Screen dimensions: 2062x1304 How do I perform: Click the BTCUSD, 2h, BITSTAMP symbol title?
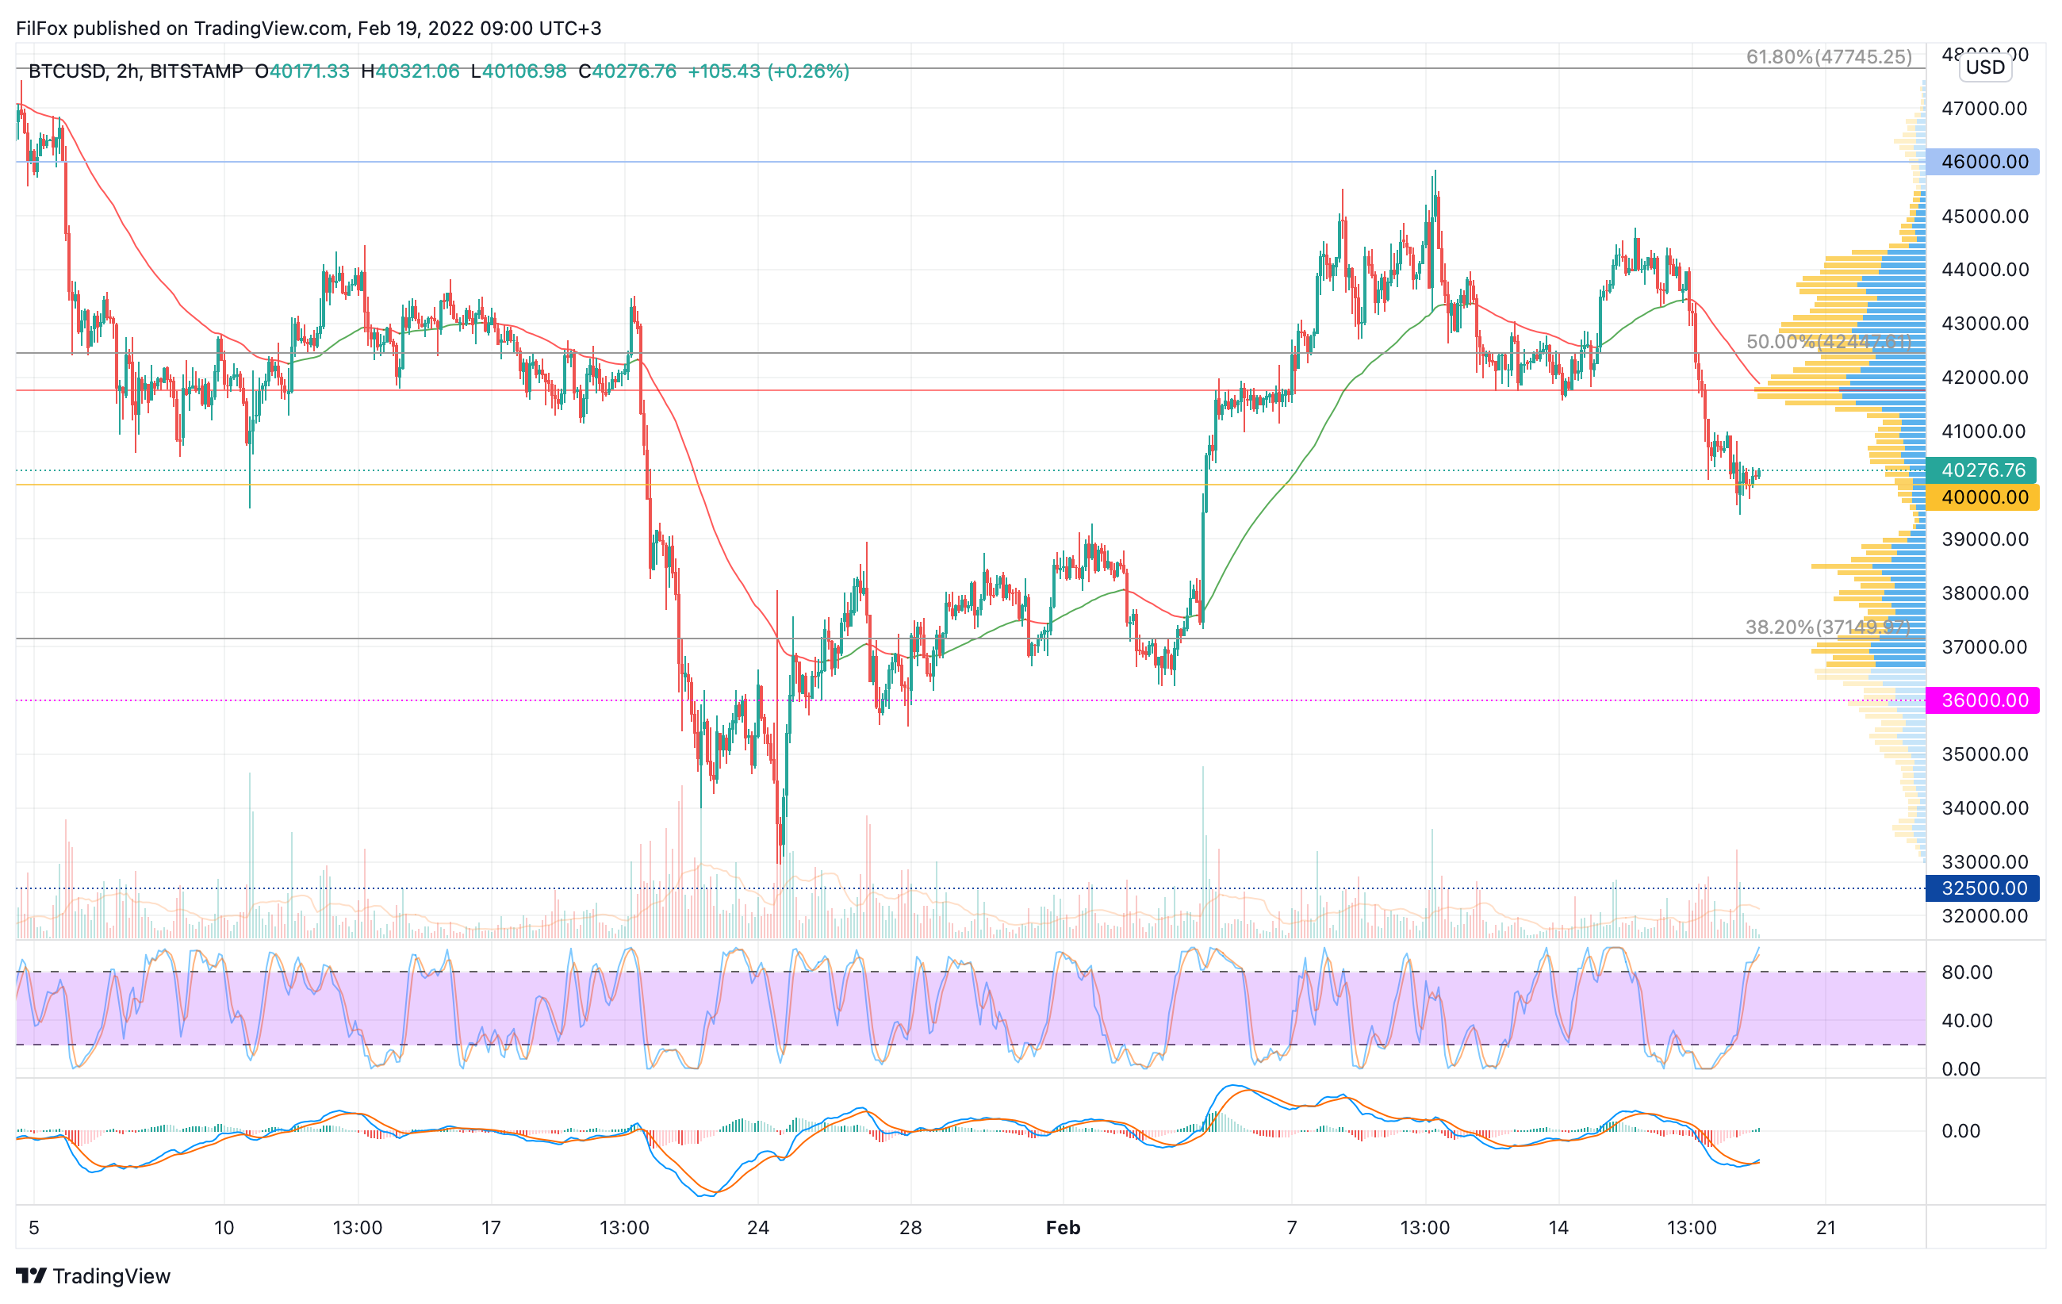pos(136,72)
